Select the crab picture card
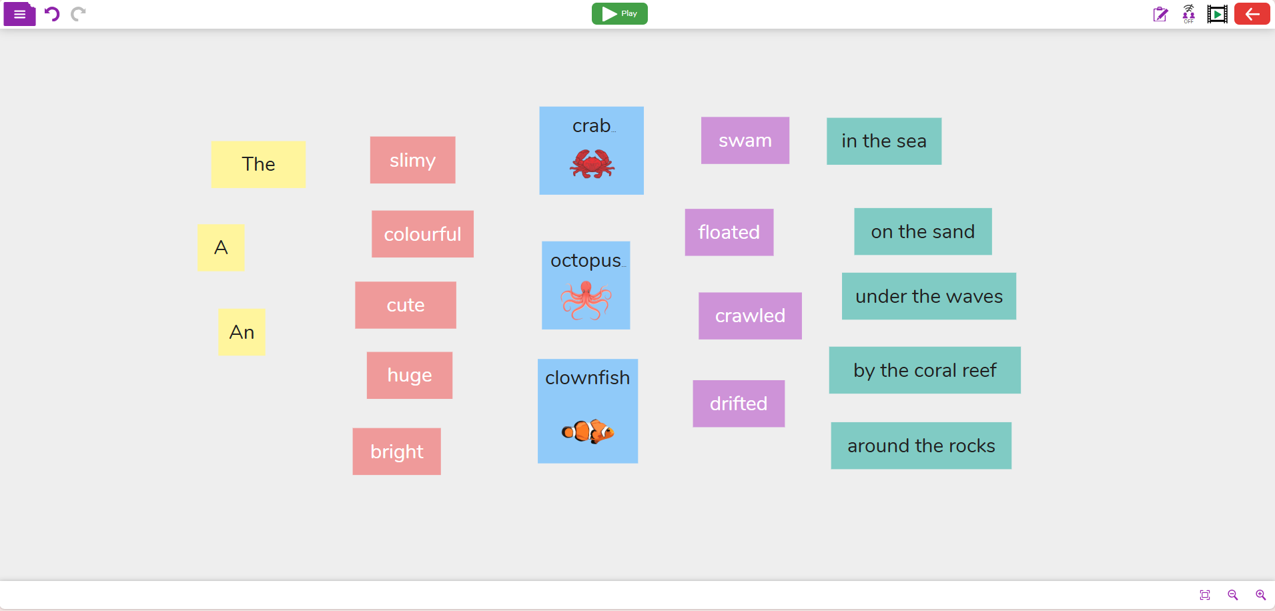The image size is (1275, 611). pos(591,149)
